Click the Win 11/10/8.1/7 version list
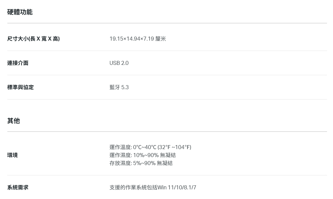Viewport: 333px width, 199px height. click(x=177, y=188)
